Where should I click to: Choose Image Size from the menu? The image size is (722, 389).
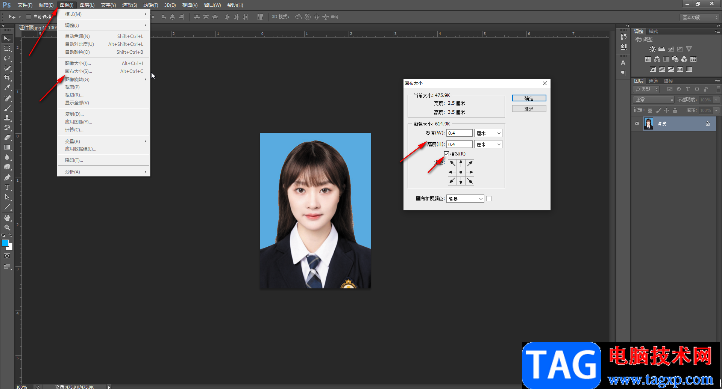[78, 63]
